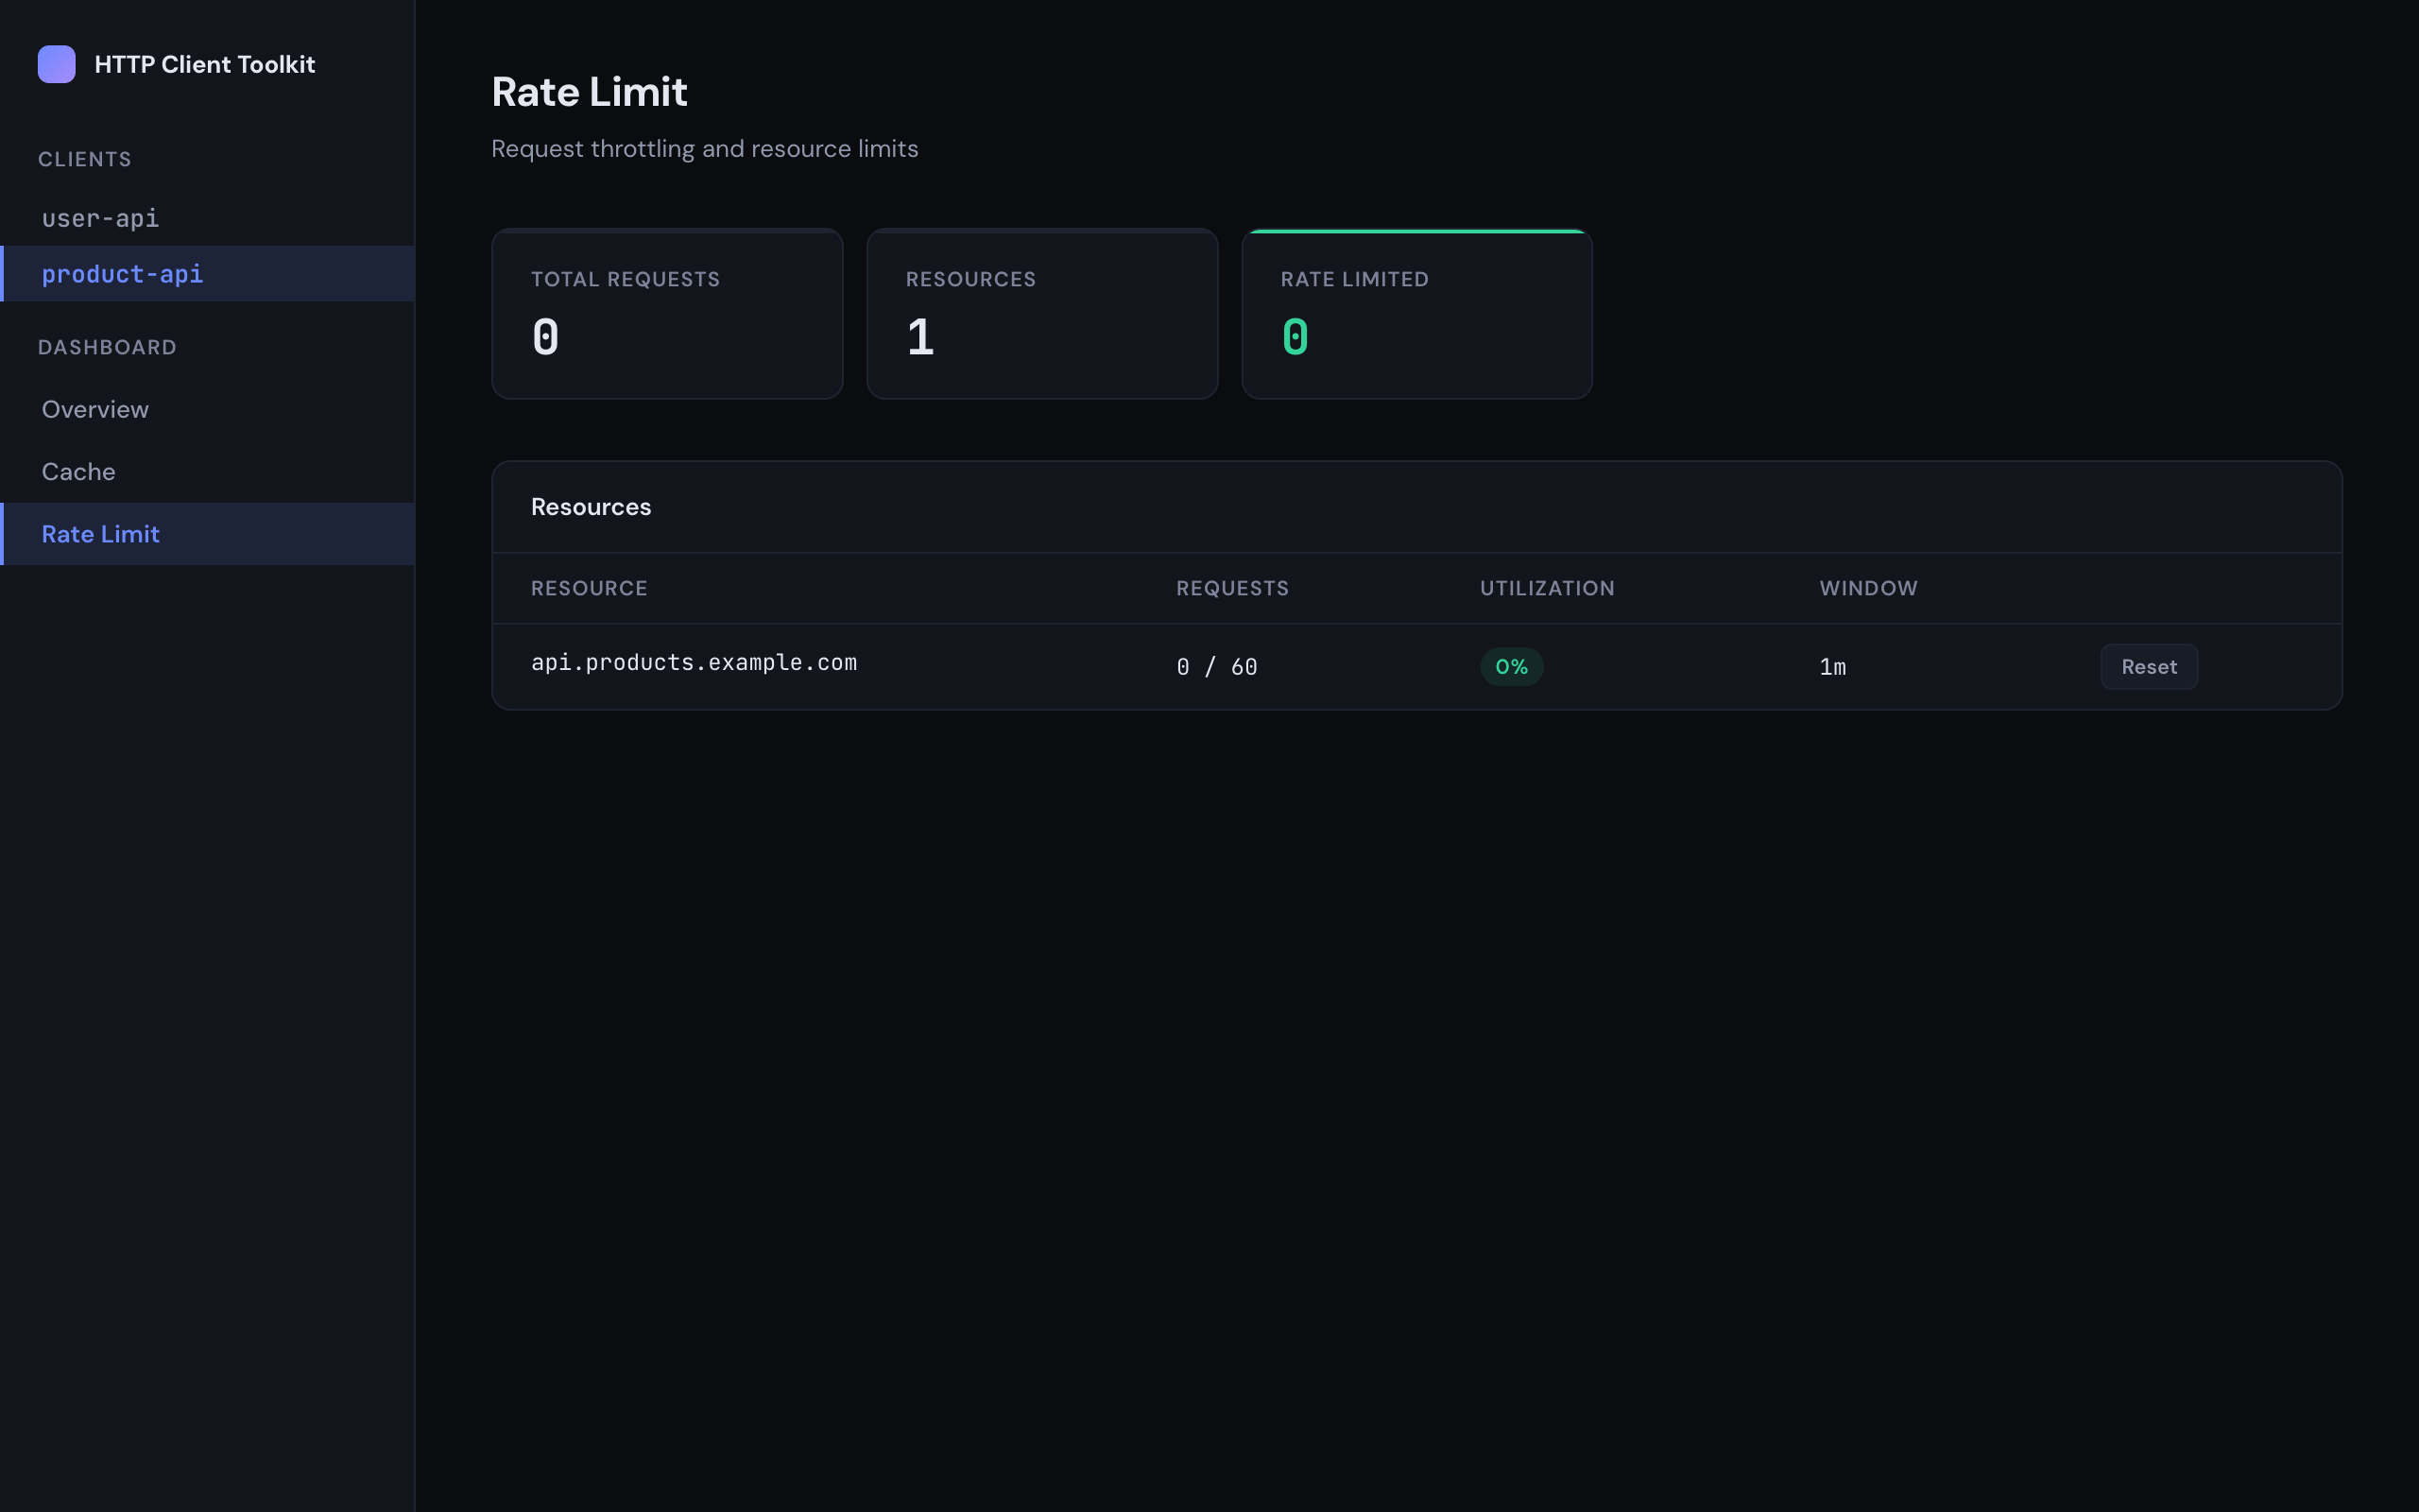The height and width of the screenshot is (1512, 2419).
Task: Click the HTTP Client Toolkit logo icon
Action: pyautogui.click(x=57, y=64)
